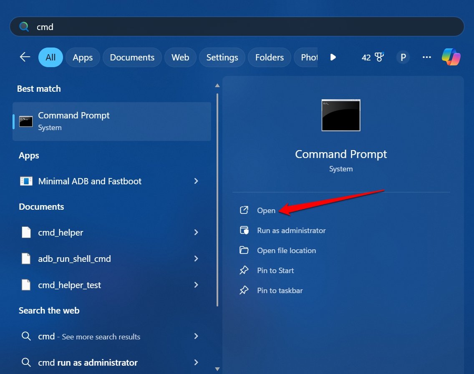
Task: Click the large Command Prompt preview thumbnail
Action: click(340, 115)
